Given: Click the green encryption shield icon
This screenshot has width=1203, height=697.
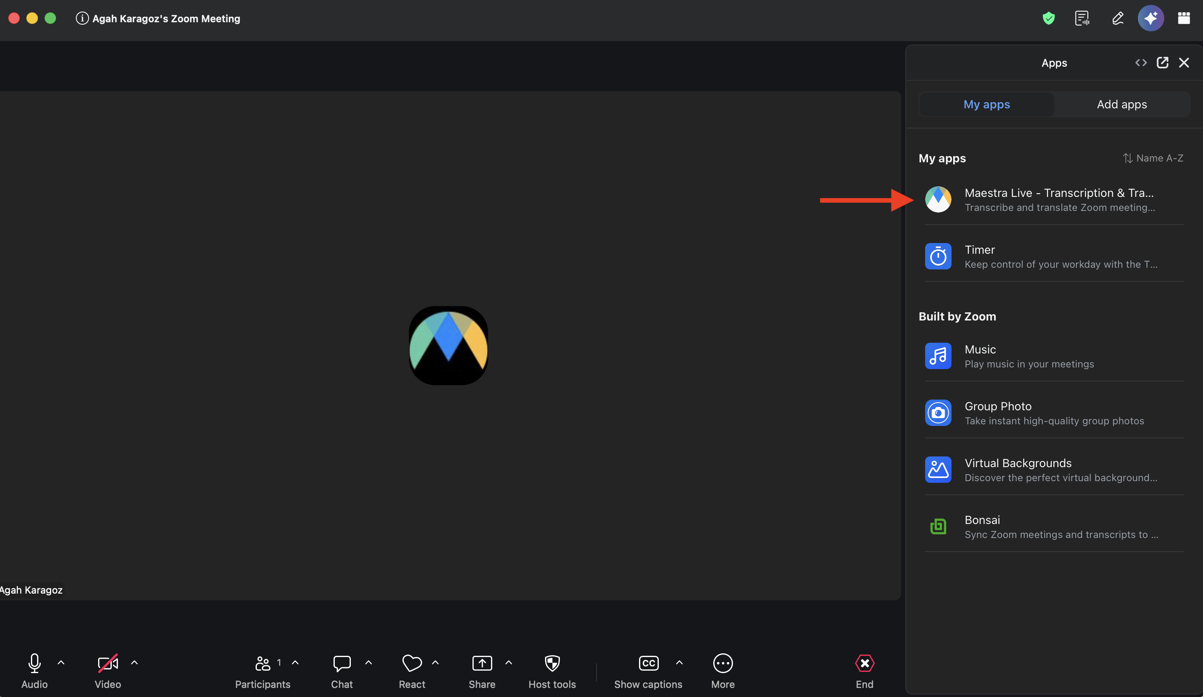Looking at the screenshot, I should click(x=1048, y=19).
